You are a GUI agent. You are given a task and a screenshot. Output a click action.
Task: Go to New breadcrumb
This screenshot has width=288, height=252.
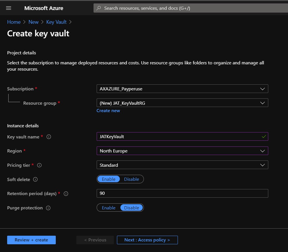click(x=33, y=22)
